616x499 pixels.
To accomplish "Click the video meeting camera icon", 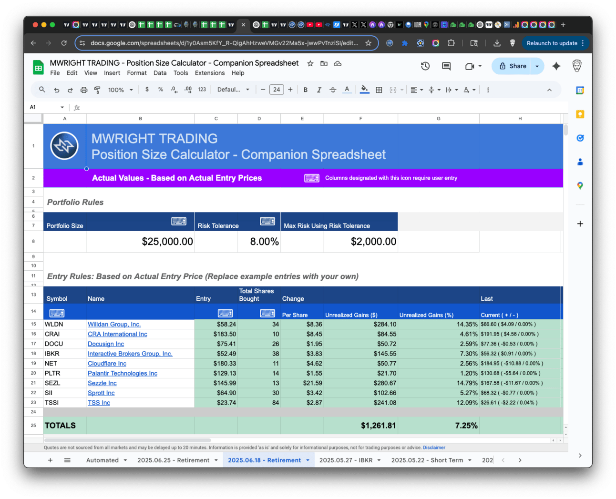I will [470, 66].
